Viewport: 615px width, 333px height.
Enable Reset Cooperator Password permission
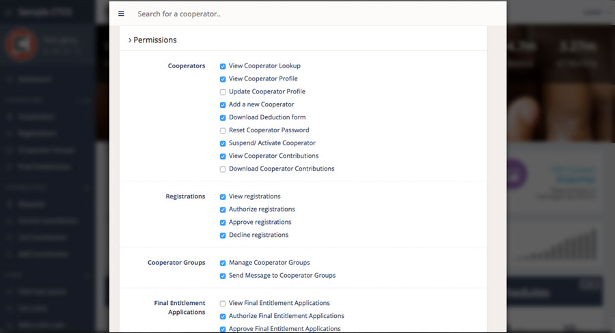[x=223, y=130]
